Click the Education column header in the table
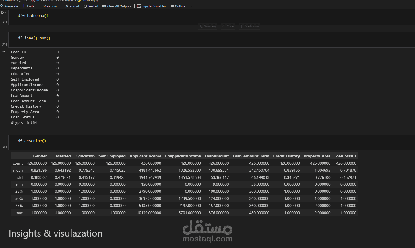The height and width of the screenshot is (248, 415). tap(85, 156)
